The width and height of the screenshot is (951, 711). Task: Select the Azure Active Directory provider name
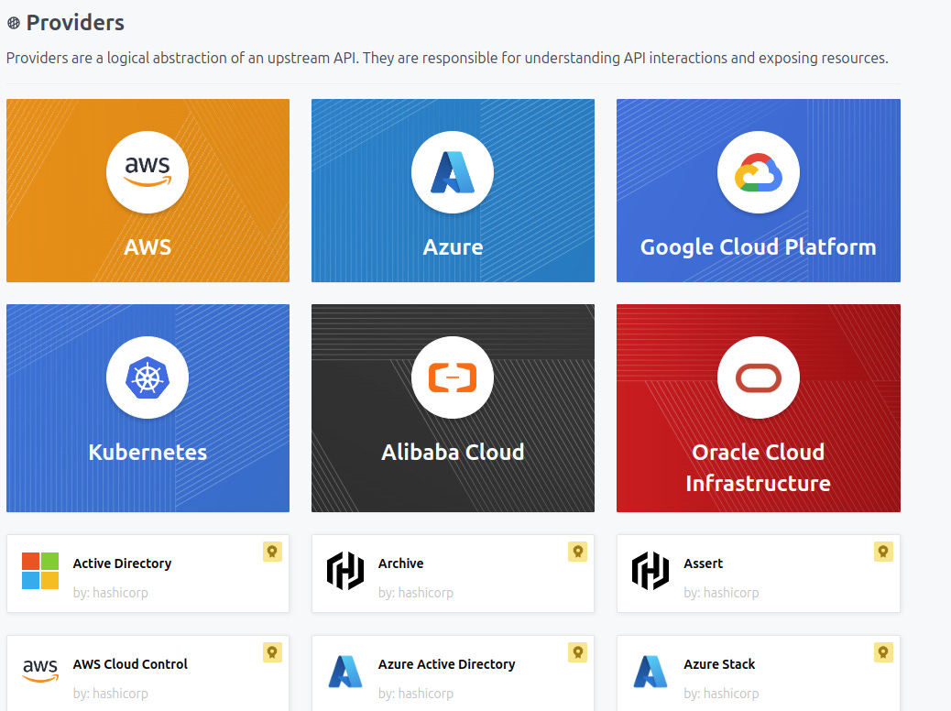[446, 664]
